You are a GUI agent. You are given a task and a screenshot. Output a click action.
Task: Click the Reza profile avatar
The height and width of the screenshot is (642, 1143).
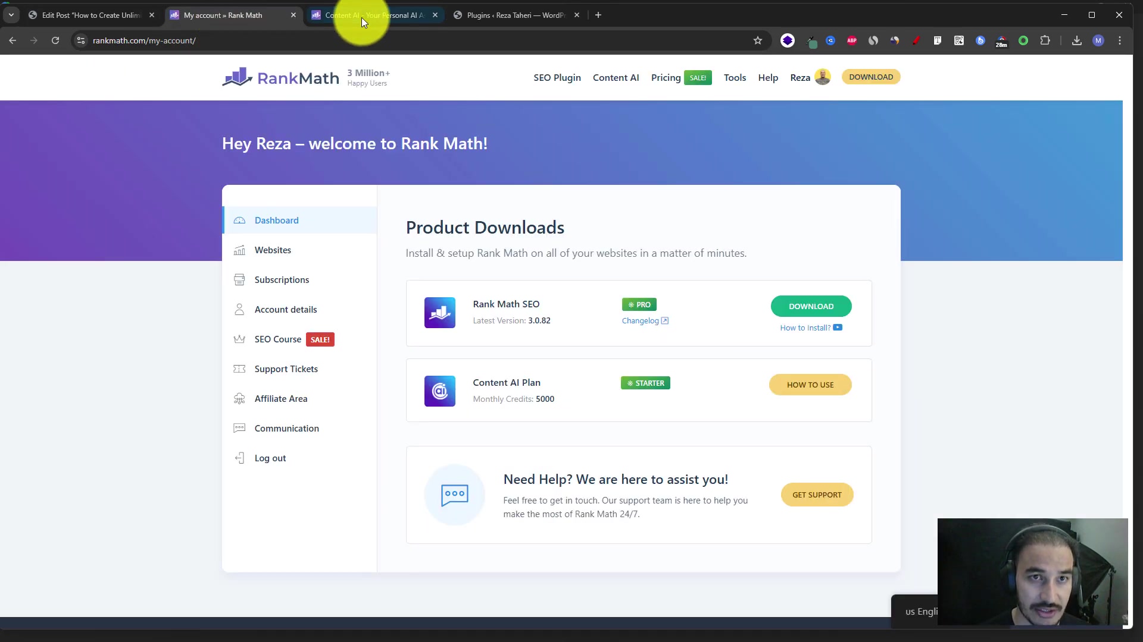pyautogui.click(x=822, y=77)
